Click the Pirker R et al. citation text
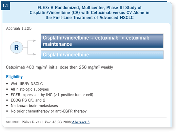This screenshot has height=132, width=177. click(x=32, y=122)
